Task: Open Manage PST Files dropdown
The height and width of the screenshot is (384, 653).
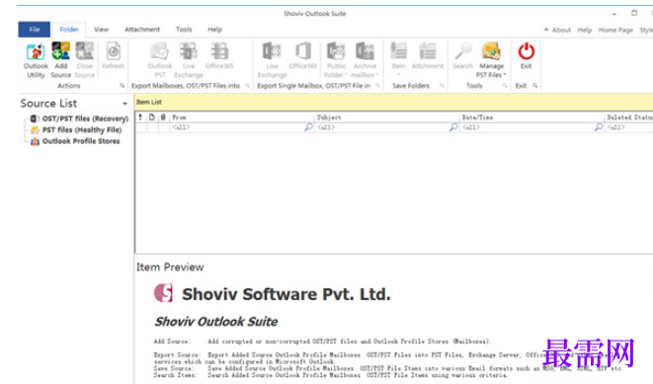Action: [491, 60]
